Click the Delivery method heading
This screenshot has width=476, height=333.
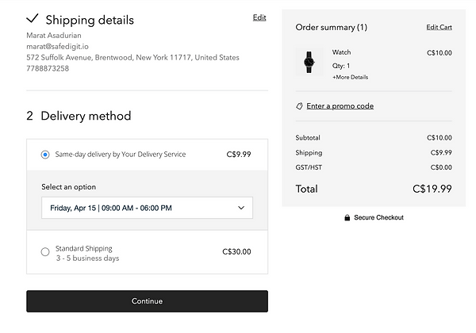(x=86, y=116)
